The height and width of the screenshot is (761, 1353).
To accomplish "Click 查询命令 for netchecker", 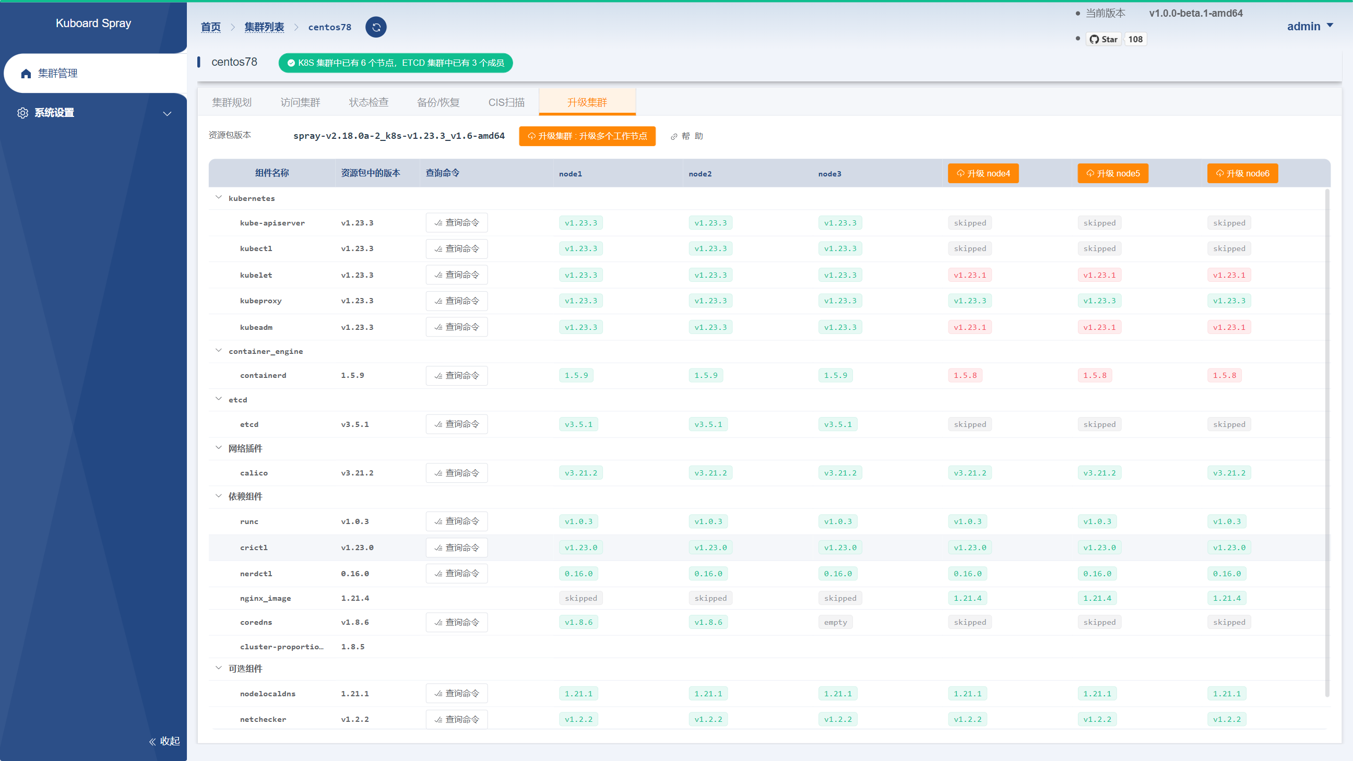I will click(x=456, y=720).
